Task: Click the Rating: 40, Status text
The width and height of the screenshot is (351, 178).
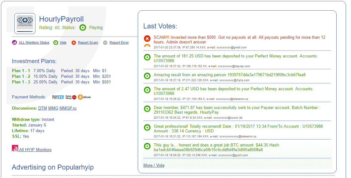Action: click(57, 28)
